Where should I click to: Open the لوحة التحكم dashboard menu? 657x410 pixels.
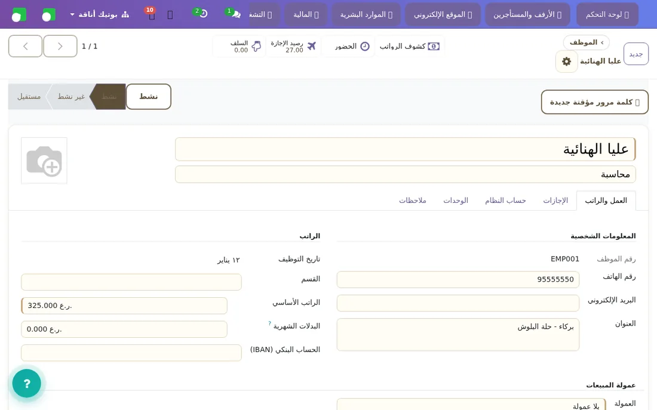tap(607, 15)
